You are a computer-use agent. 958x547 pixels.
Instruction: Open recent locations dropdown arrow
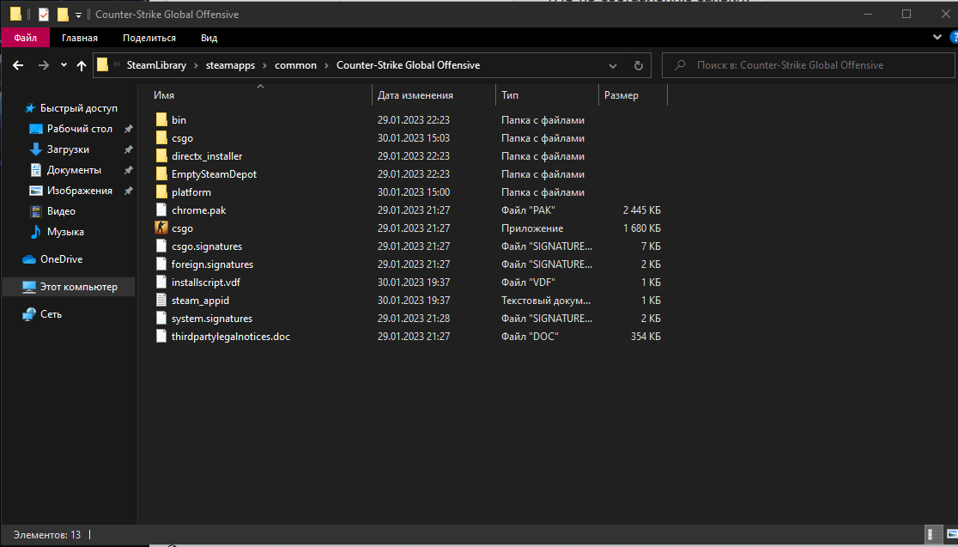pos(64,64)
